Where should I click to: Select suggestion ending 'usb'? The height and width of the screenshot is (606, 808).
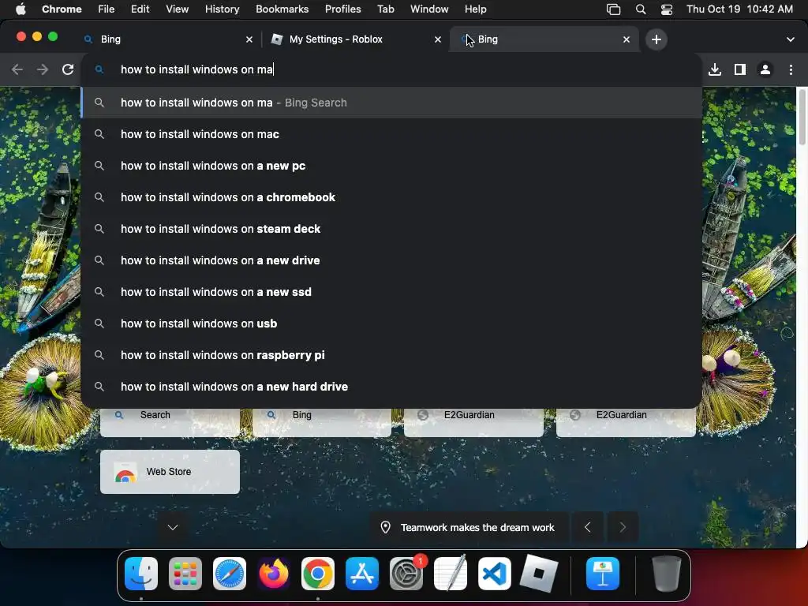point(391,324)
